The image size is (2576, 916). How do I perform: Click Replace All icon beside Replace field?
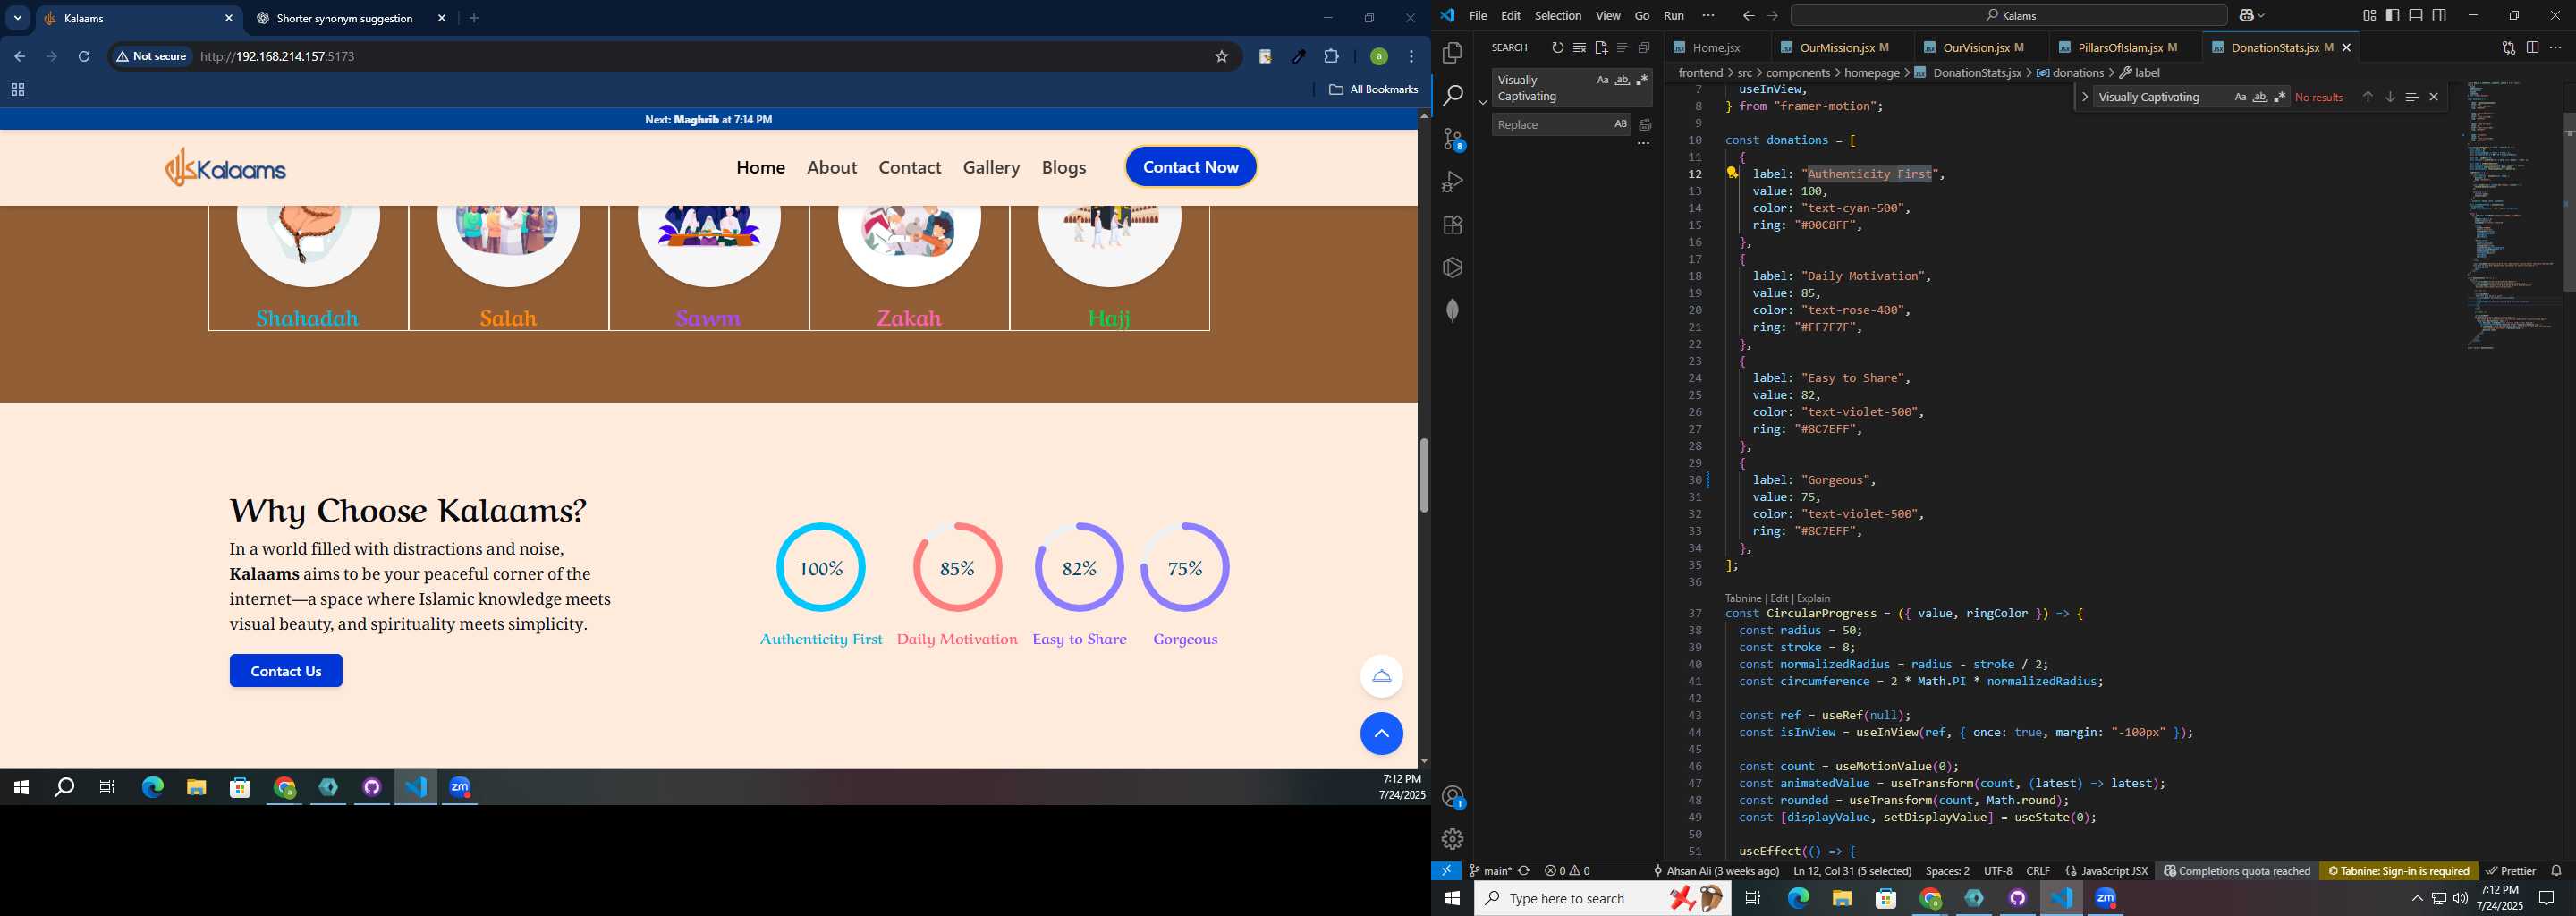[1645, 125]
